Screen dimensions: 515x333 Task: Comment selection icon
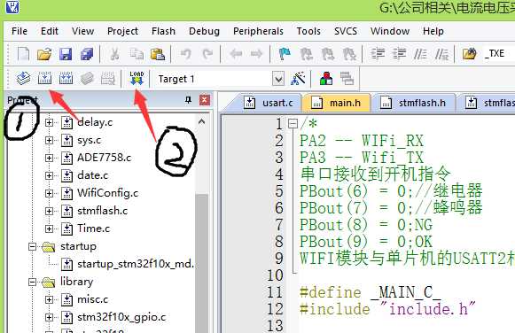[420, 54]
